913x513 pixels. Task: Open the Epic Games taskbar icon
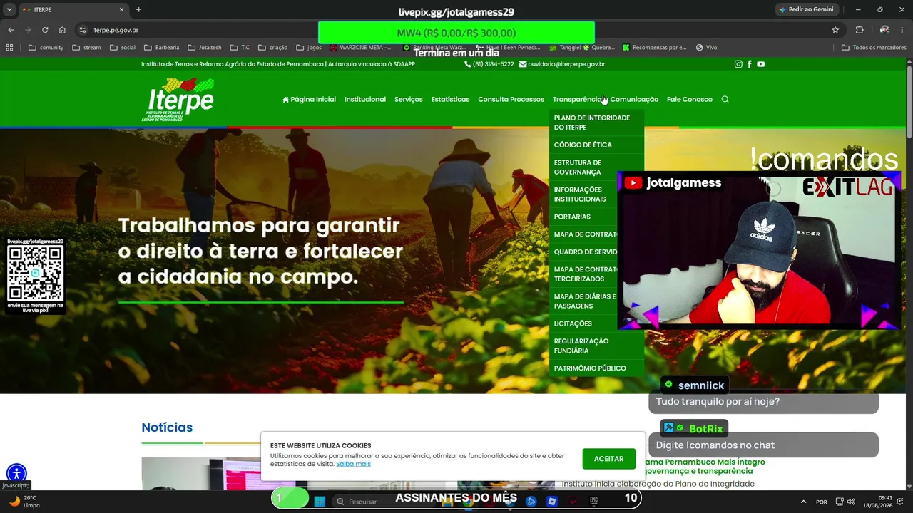[x=593, y=502]
